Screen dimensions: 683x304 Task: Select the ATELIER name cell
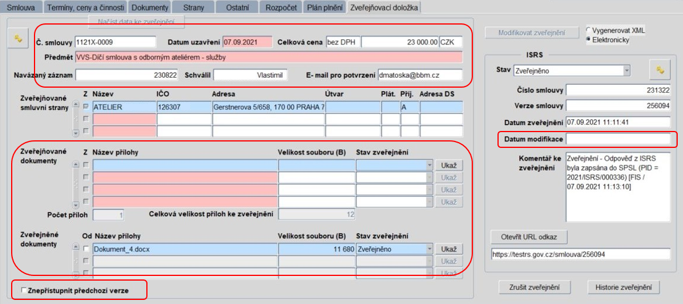[x=123, y=106]
